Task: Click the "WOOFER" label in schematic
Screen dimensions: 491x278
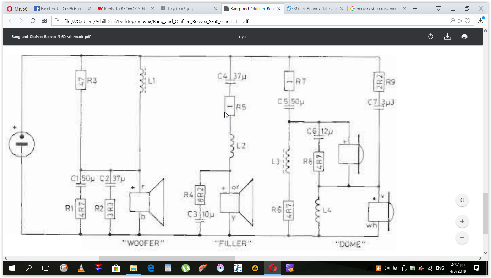Action: pyautogui.click(x=143, y=243)
